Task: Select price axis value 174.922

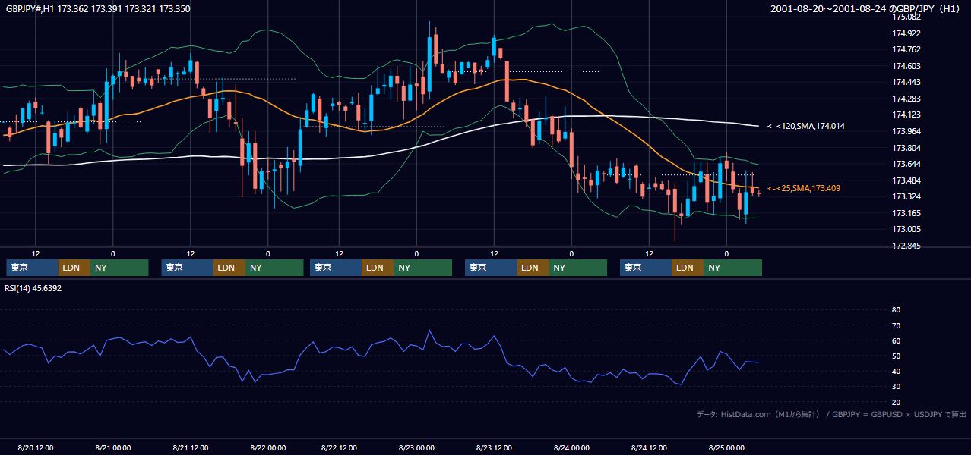Action: coord(906,33)
